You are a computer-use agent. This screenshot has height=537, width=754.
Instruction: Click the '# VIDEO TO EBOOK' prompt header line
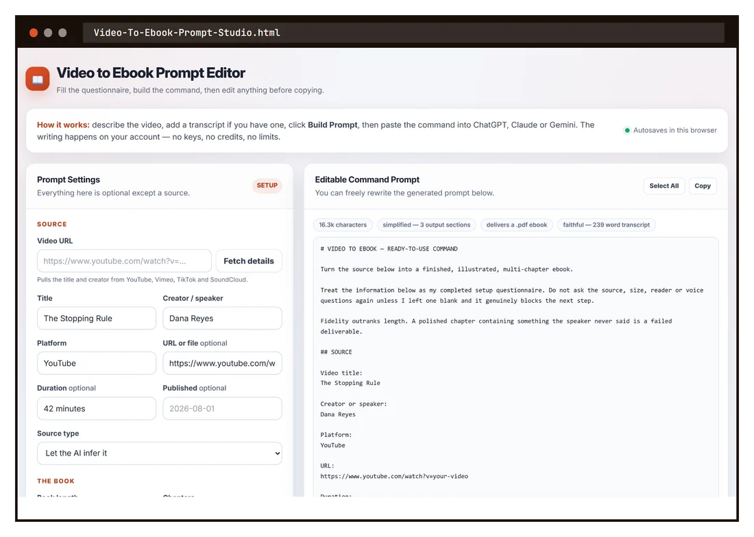389,249
